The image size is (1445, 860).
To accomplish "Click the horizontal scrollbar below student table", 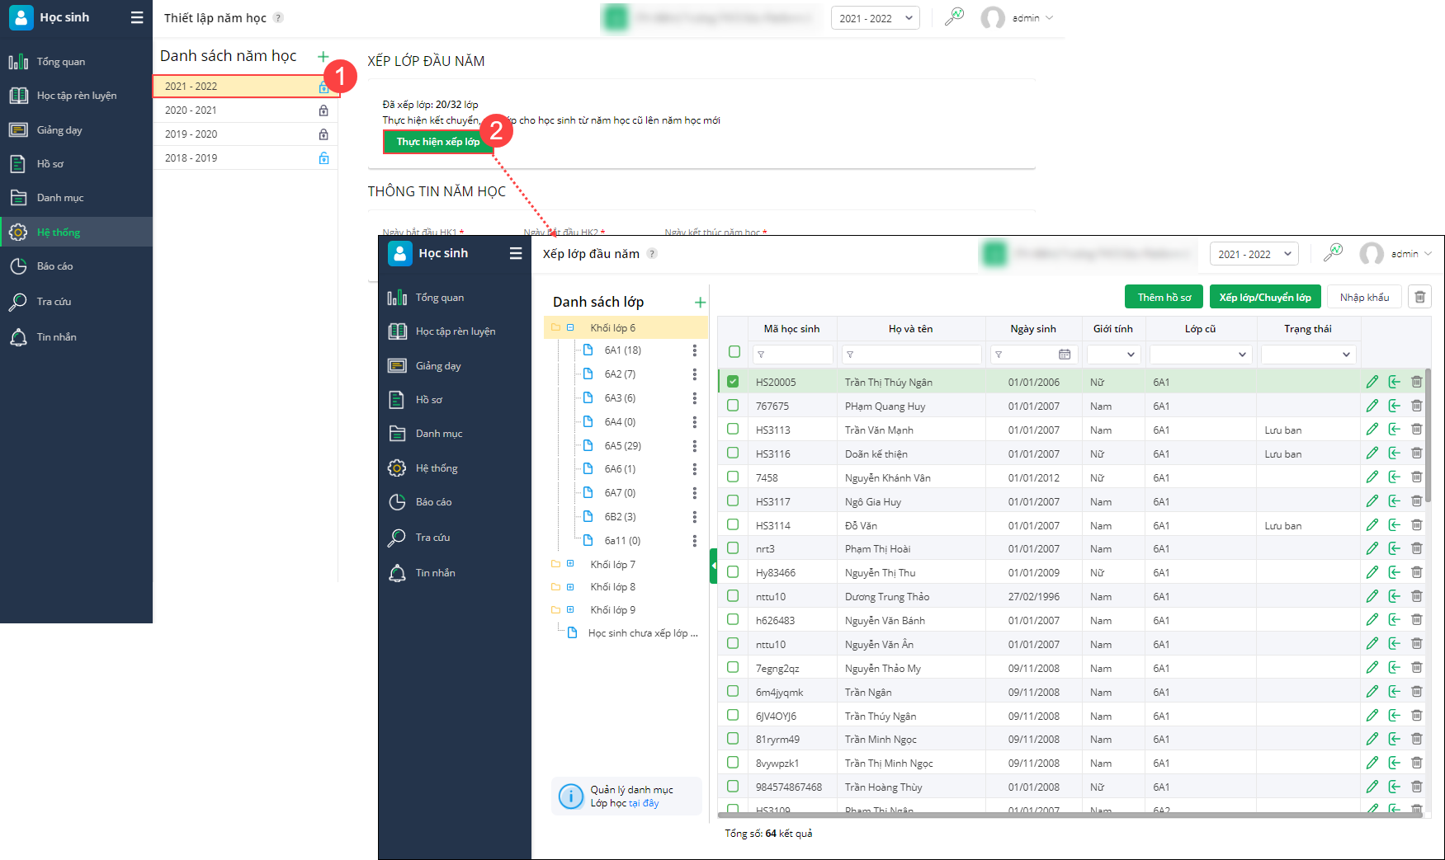I will pyautogui.click(x=1071, y=815).
